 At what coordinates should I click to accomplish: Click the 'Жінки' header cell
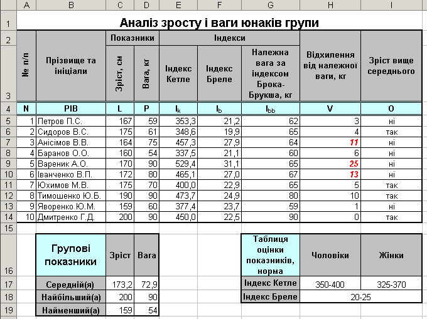391,255
